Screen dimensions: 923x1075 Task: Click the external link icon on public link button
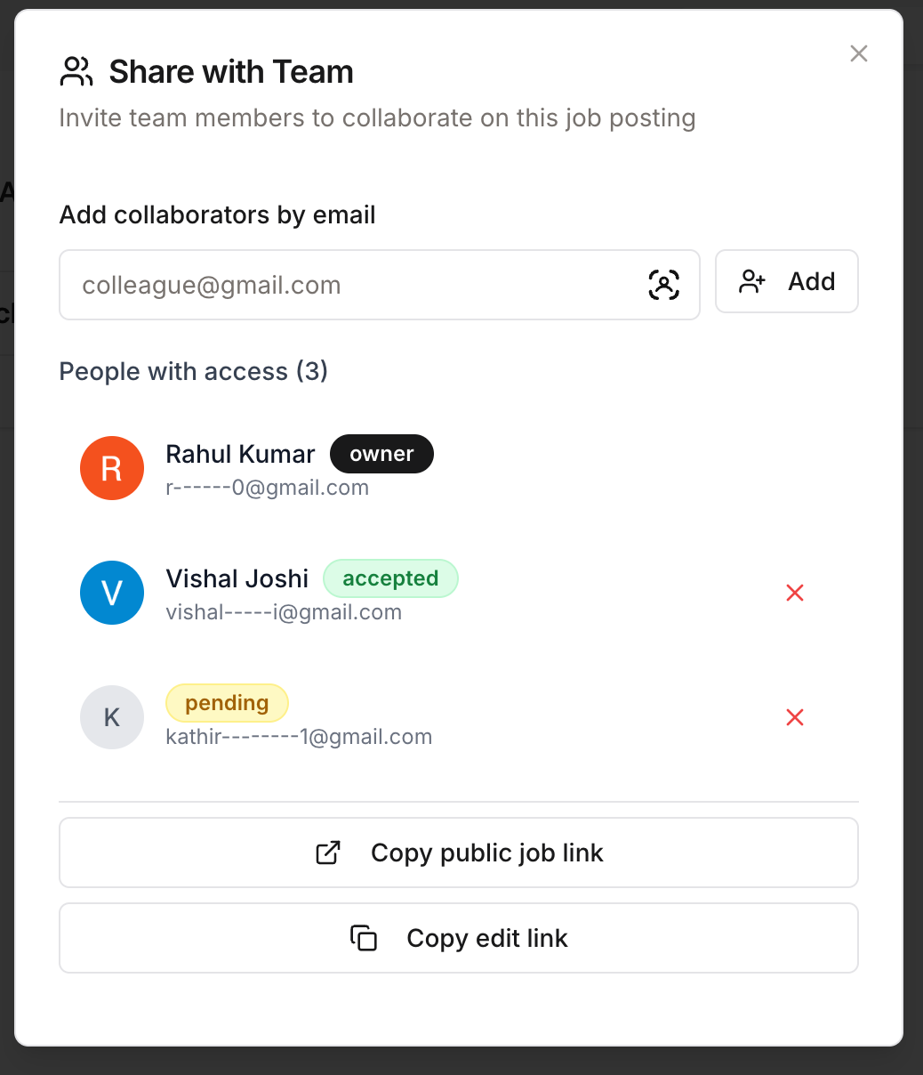tap(328, 853)
